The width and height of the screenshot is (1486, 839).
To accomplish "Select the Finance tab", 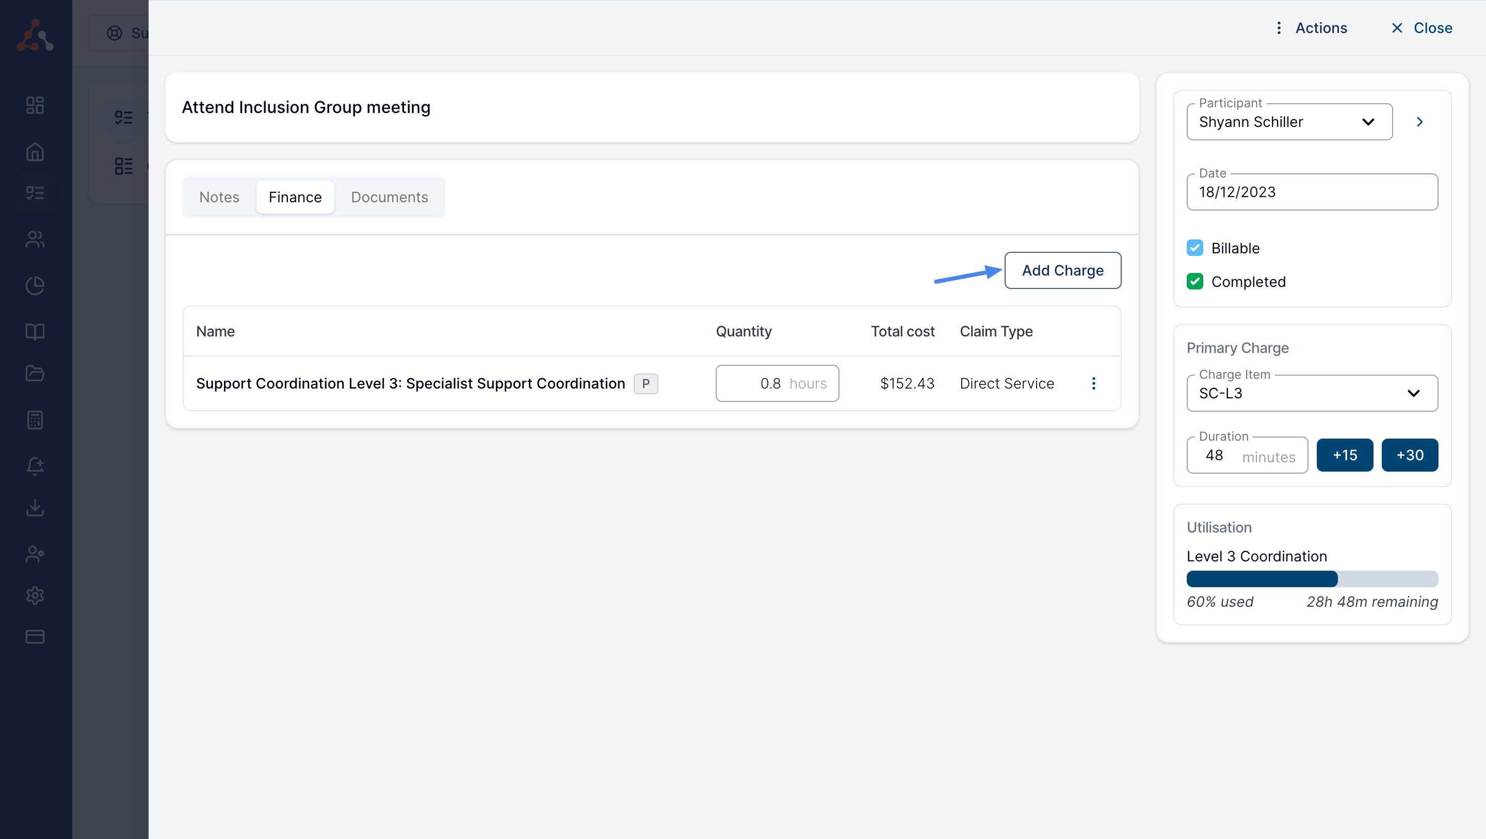I will [x=295, y=197].
